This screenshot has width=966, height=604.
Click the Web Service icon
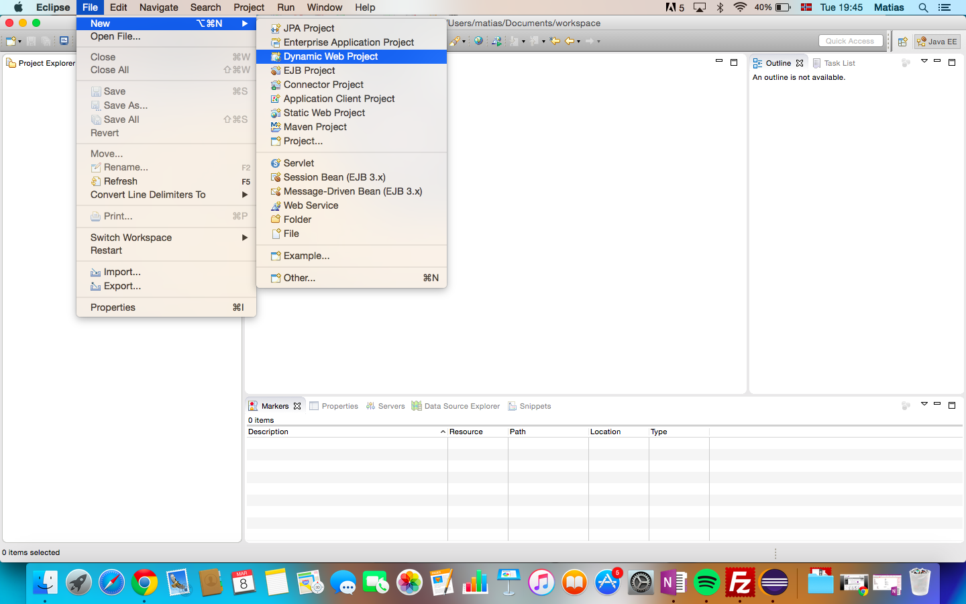pyautogui.click(x=275, y=205)
